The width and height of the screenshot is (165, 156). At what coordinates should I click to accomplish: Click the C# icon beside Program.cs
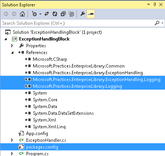pyautogui.click(x=21, y=153)
